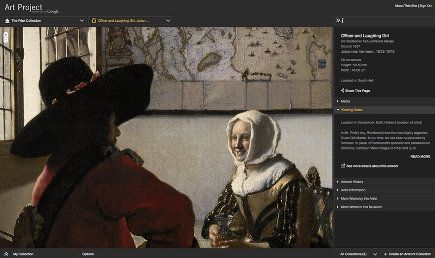Viewport: 435px width, 258px height.
Task: Expand the Artist Information section
Action: [x=353, y=190]
